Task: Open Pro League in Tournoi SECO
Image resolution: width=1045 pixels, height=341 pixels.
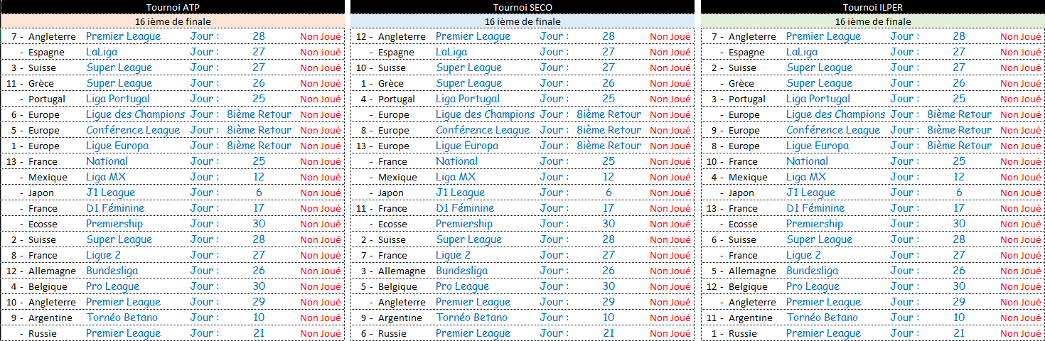Action: click(x=462, y=286)
